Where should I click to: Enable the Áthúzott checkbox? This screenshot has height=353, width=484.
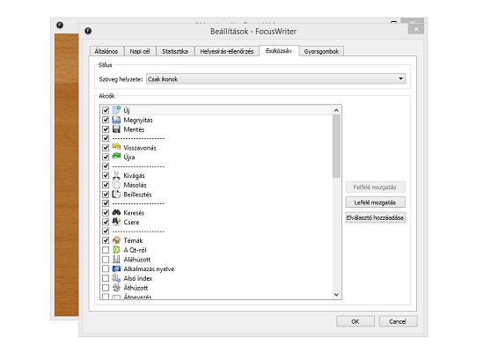point(106,288)
